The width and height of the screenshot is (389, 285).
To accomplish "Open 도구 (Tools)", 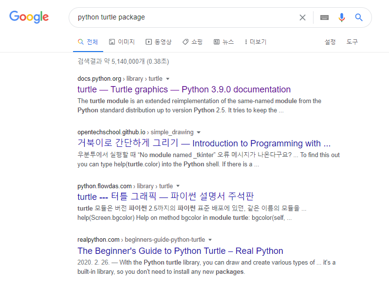I will [x=352, y=42].
